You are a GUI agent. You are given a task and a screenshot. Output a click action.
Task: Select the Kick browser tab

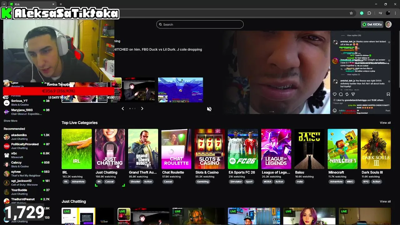[x=31, y=4]
